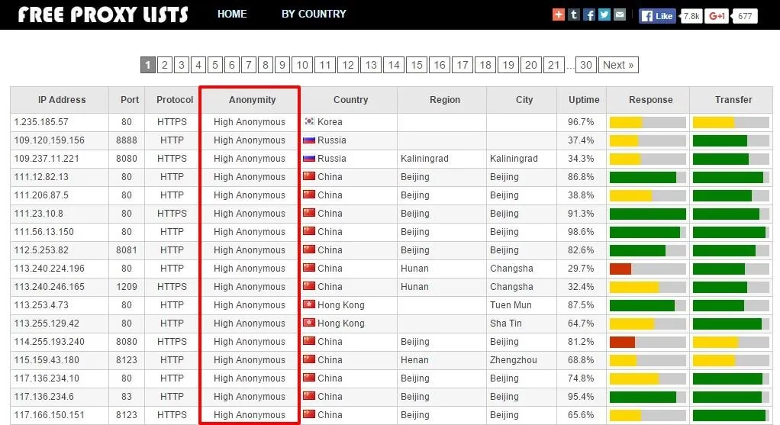
Task: Select current page 1 indicator
Action: coord(148,65)
